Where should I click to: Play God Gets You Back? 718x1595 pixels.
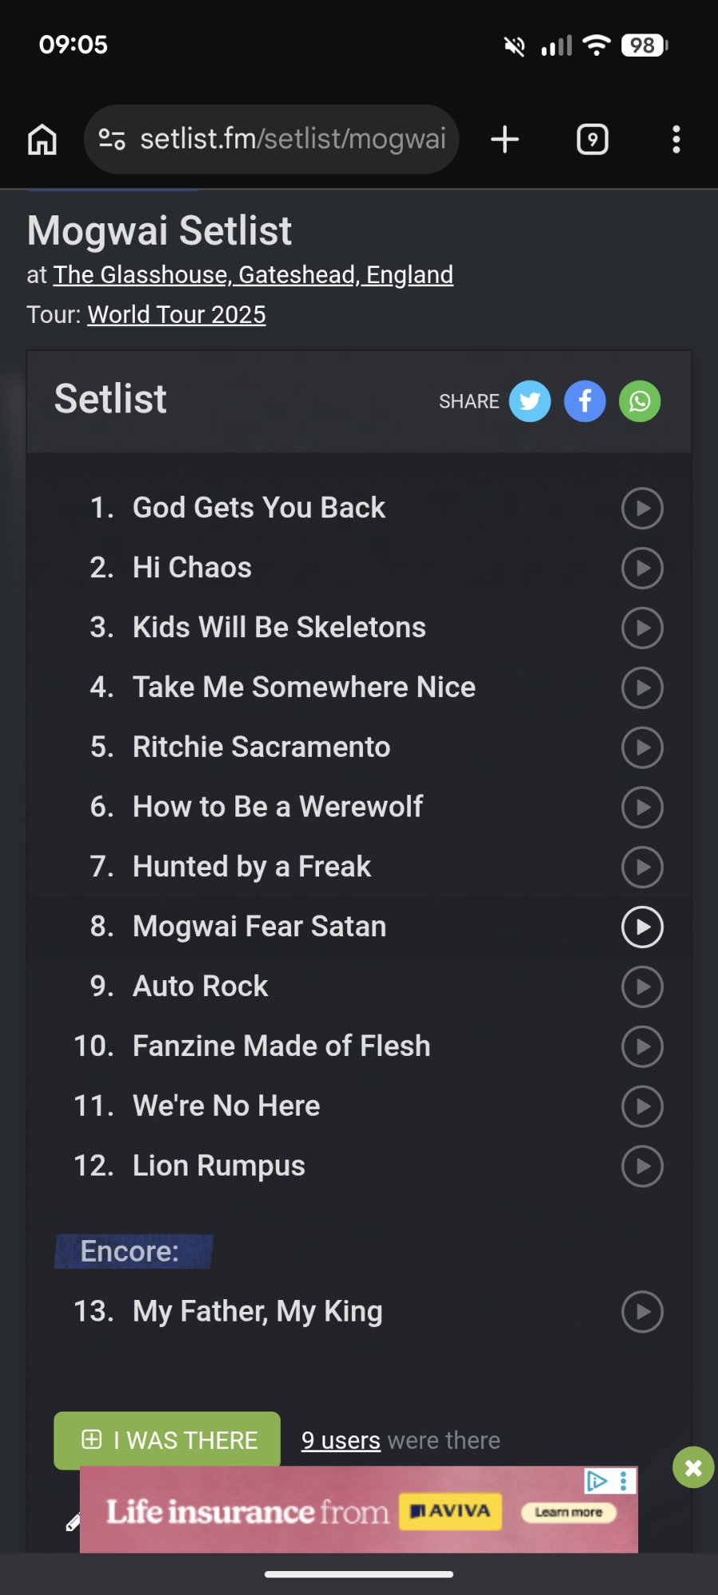[x=642, y=508]
